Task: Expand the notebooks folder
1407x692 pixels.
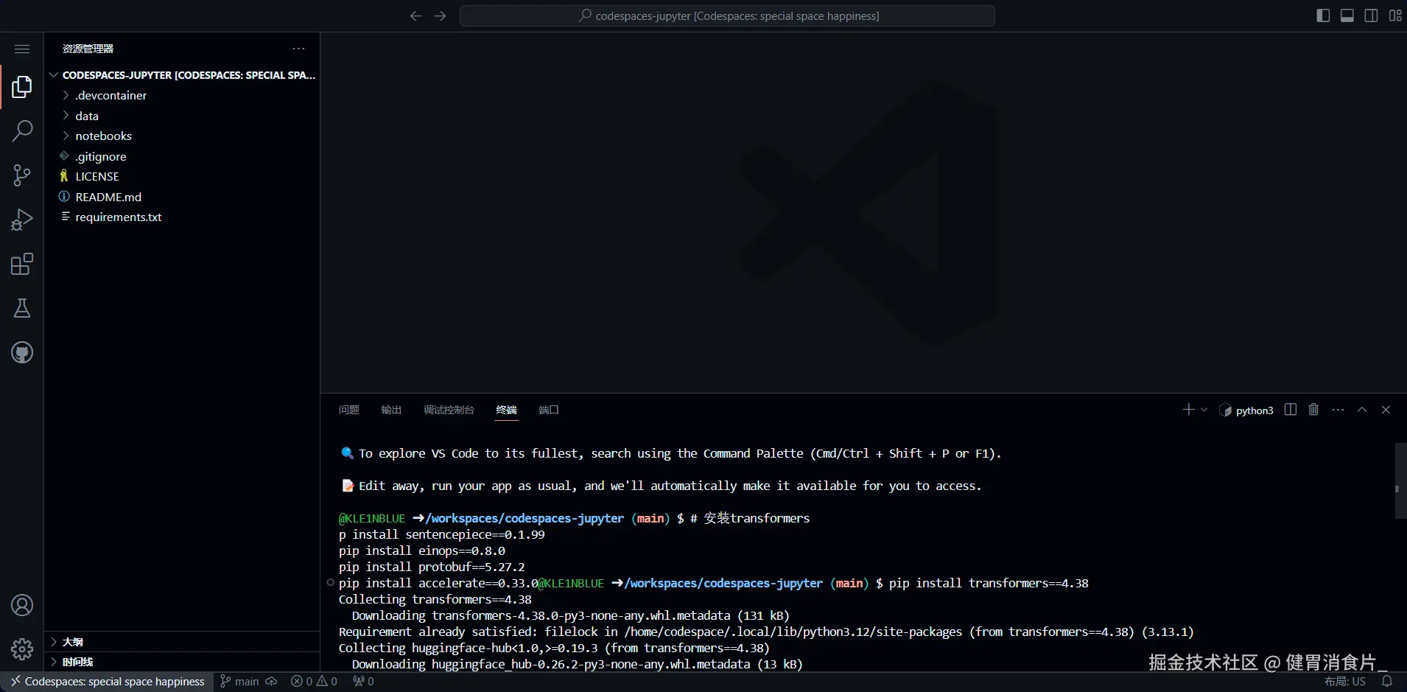Action: coord(182,136)
